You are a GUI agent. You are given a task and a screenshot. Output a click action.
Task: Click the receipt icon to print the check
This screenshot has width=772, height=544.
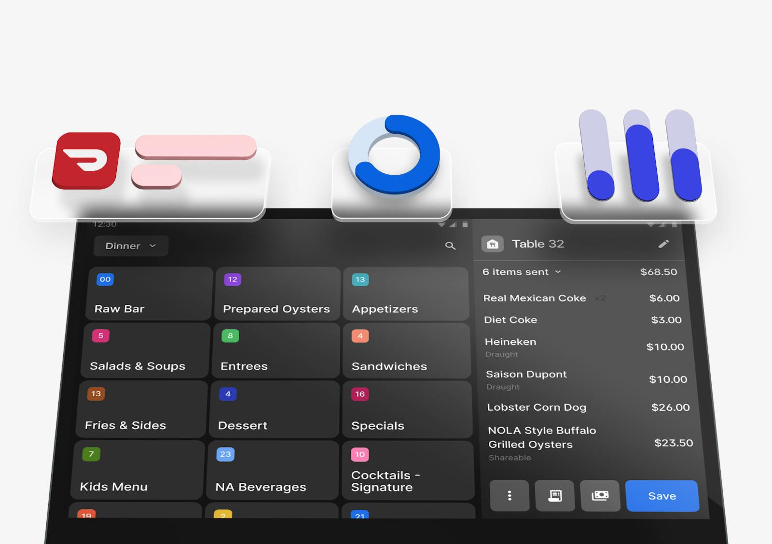[555, 496]
